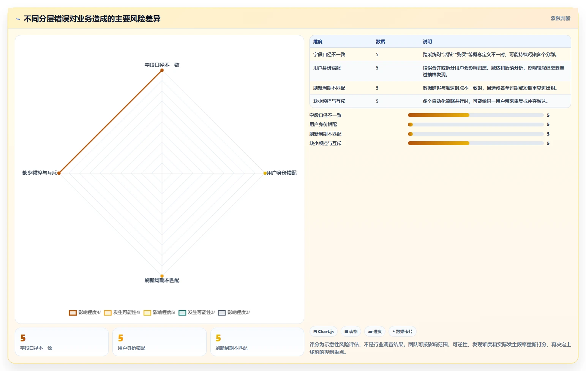The height and width of the screenshot is (371, 586).
Task: Open the 字段口径不一致 stat card
Action: pos(62,342)
